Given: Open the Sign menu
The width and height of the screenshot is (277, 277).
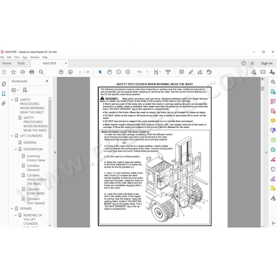Looking at the screenshot, I should click(25, 57).
